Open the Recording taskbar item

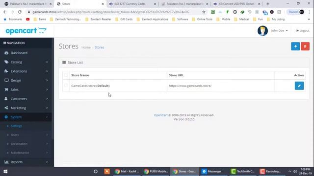point(271,172)
